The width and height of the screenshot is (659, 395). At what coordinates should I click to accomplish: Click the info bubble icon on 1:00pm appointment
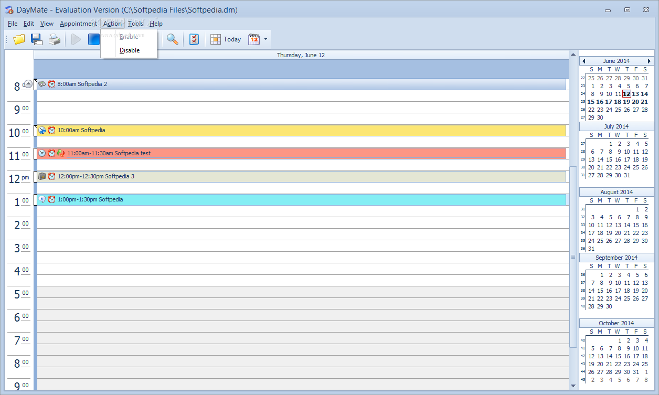[x=42, y=199]
